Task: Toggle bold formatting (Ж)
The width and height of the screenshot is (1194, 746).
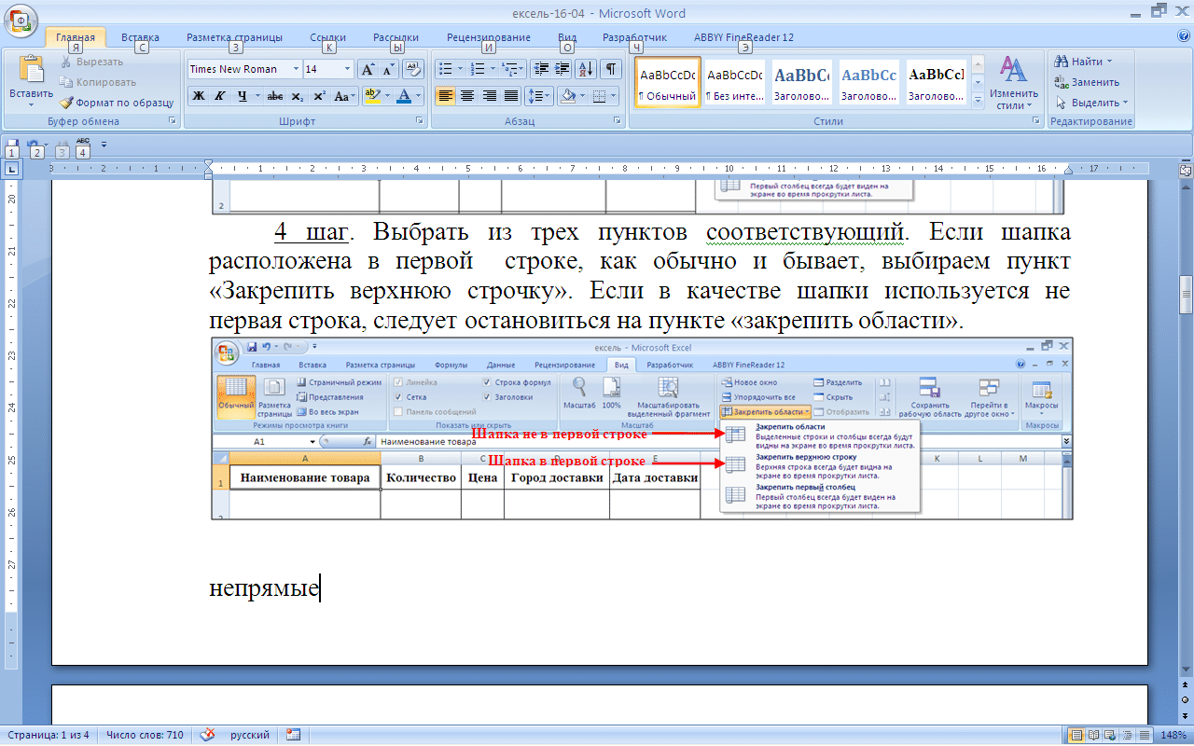Action: (x=198, y=95)
